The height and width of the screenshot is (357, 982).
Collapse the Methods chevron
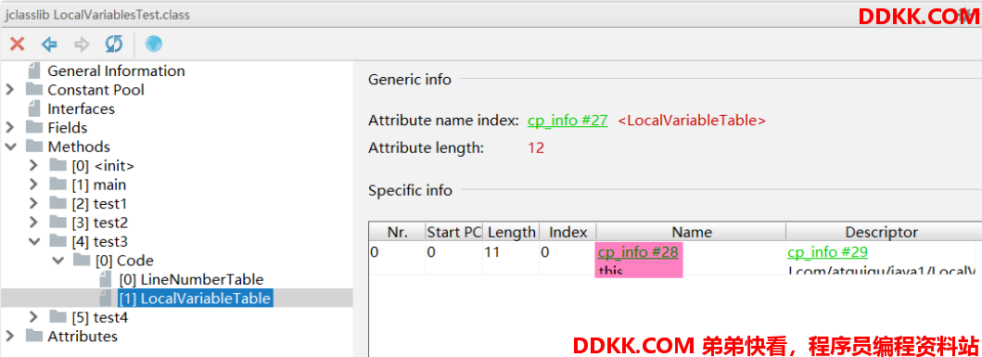pyautogui.click(x=10, y=147)
